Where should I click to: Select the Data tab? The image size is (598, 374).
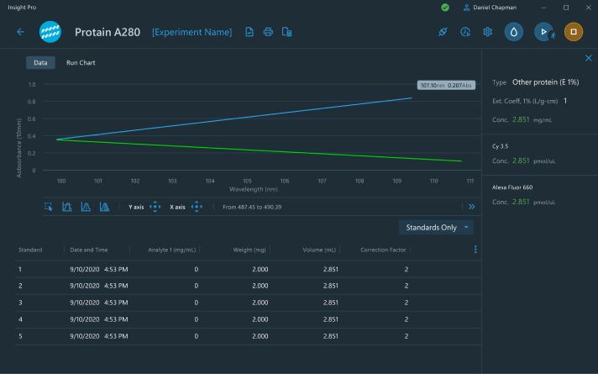(40, 63)
